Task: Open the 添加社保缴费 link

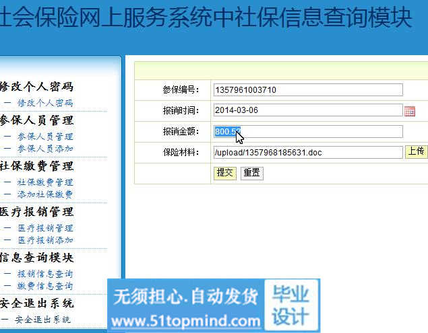Action: (x=44, y=194)
